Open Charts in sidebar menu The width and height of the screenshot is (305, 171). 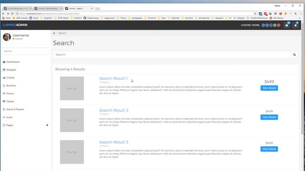click(x=10, y=78)
